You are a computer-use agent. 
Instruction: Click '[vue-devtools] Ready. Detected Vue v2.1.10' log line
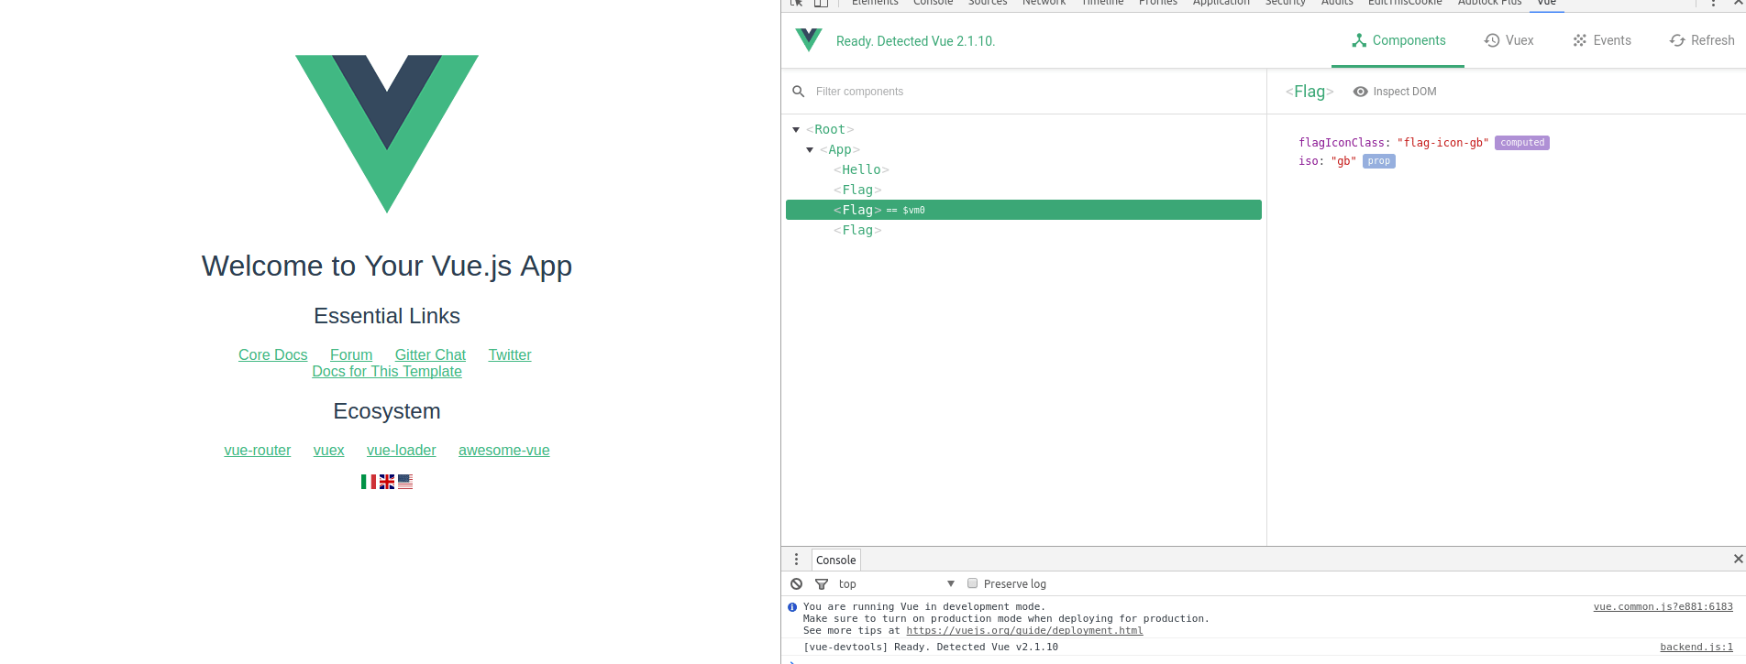pyautogui.click(x=931, y=647)
